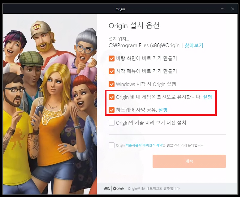
Task: Click 'Origin은 EA 네트워크의 일부입니다.' footer text
Action: (x=154, y=189)
